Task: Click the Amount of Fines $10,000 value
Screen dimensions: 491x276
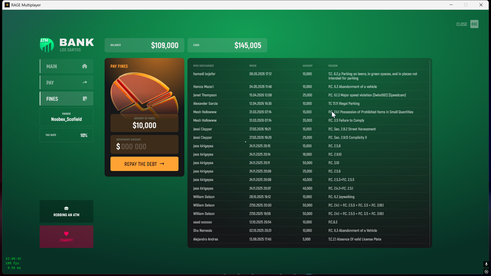Action: tap(144, 125)
